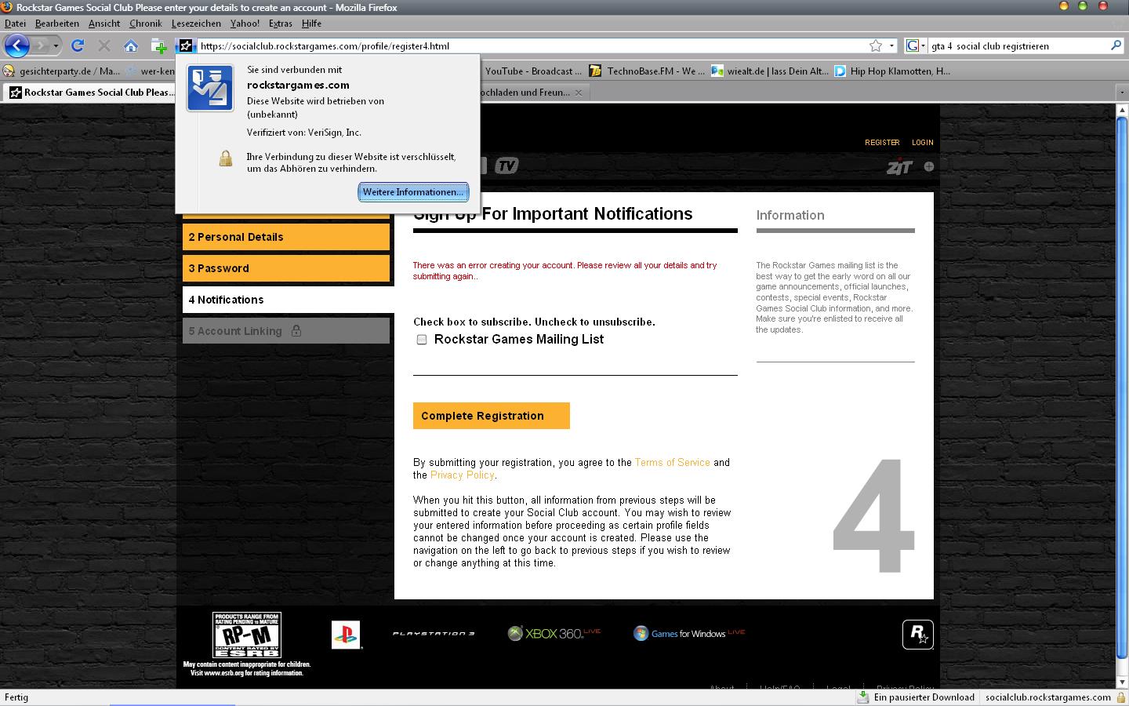Open the Lesezeichen menu
Screen dimensions: 1129x706
tap(196, 24)
